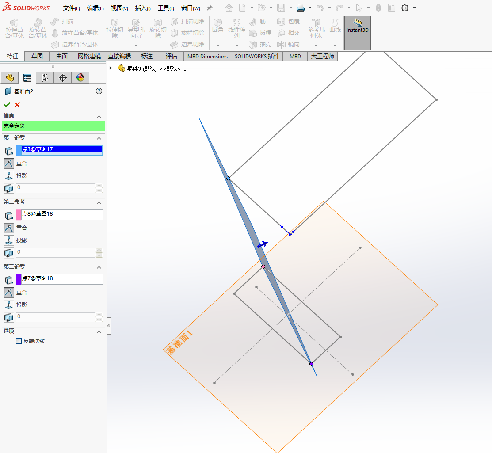This screenshot has width=492, height=453.
Task: Open the DisplayManager color ball tab
Action: pyautogui.click(x=80, y=78)
